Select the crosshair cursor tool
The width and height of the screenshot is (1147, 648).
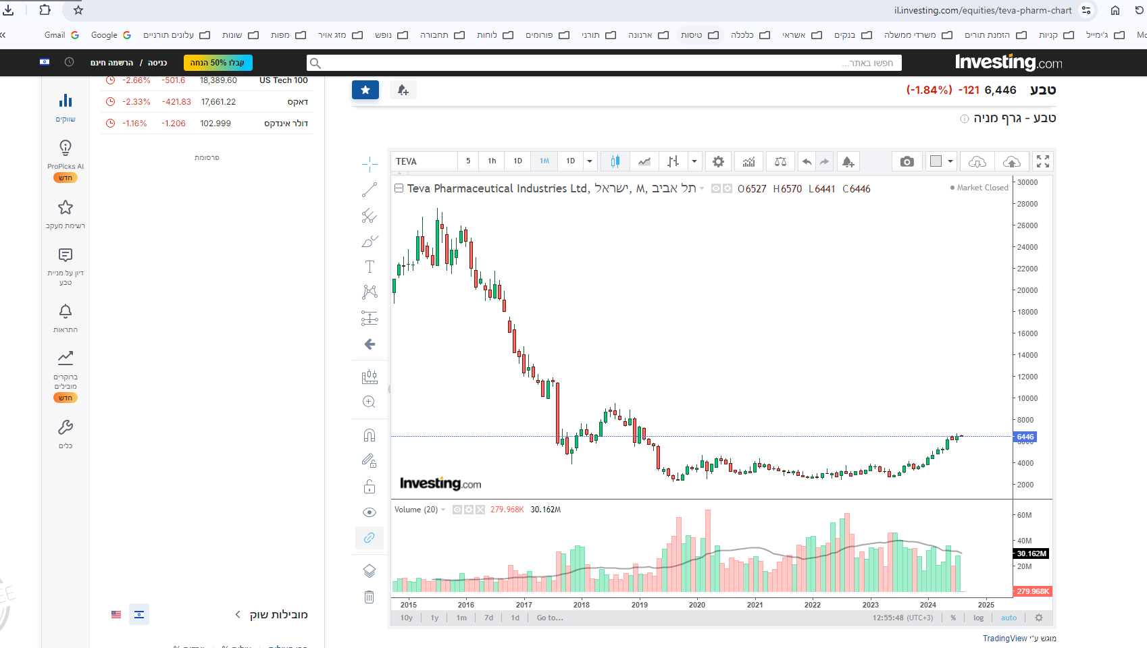click(369, 164)
